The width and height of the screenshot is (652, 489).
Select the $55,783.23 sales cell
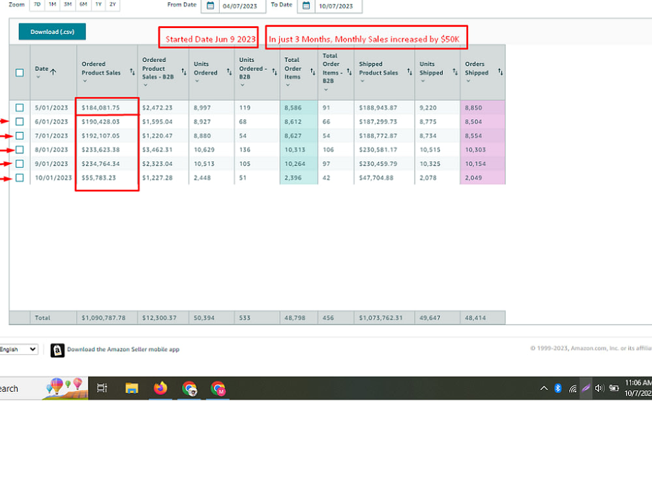(x=108, y=177)
